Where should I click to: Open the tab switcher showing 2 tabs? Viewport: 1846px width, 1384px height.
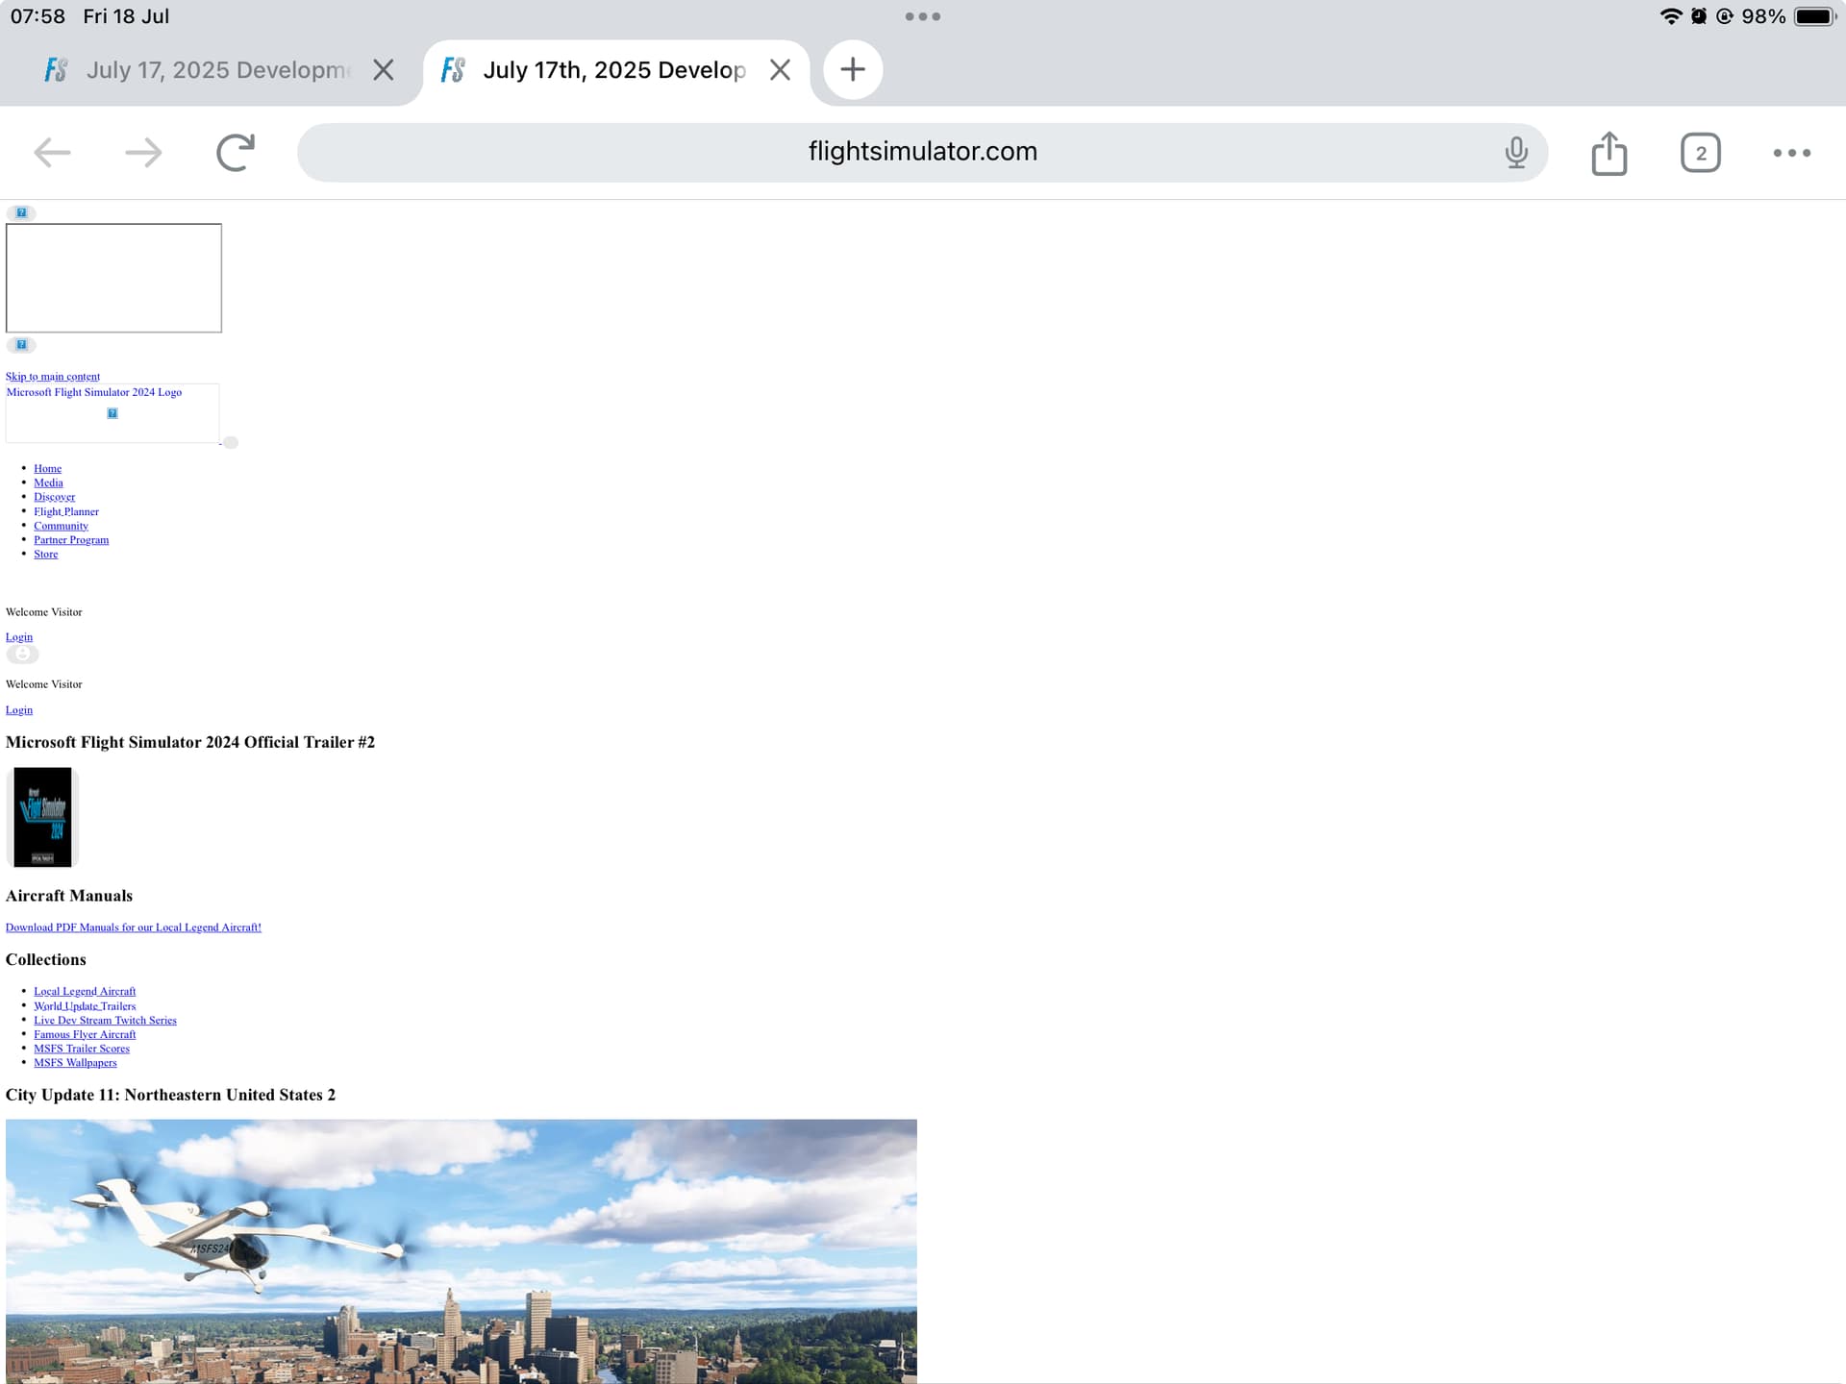coord(1700,153)
